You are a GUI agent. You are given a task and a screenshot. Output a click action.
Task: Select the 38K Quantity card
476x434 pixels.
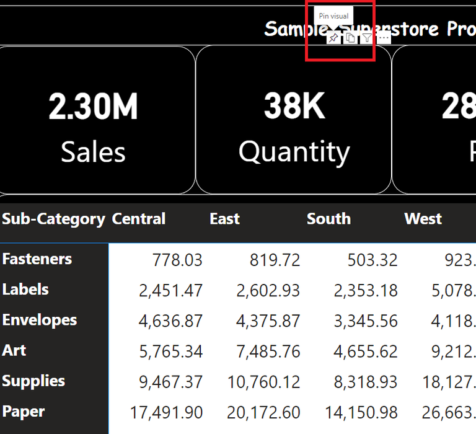point(294,121)
